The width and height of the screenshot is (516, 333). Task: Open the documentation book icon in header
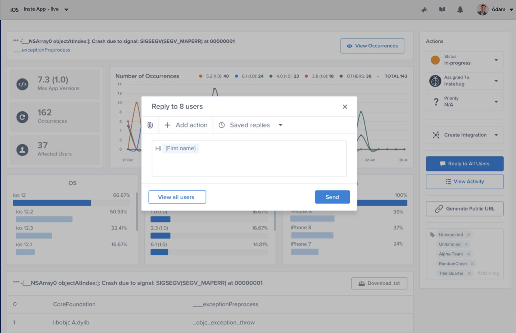(442, 9)
